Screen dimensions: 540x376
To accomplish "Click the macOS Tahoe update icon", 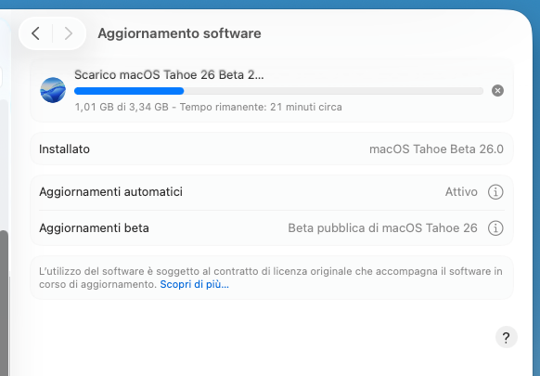I will tap(53, 90).
